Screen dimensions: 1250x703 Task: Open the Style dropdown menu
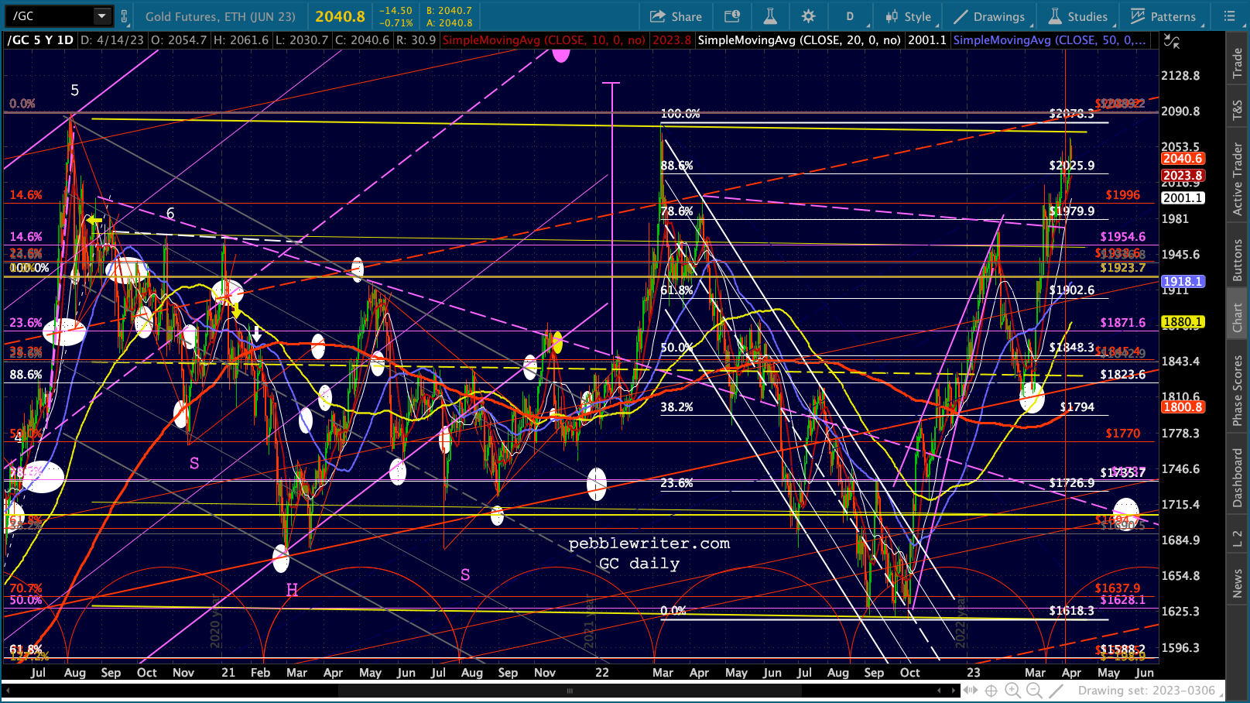click(909, 16)
